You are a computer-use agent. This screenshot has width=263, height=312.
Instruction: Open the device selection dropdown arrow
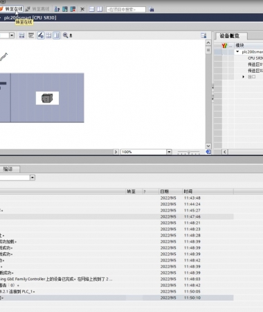12,35
